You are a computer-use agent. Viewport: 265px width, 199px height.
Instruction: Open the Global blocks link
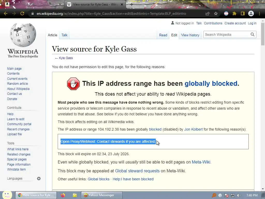click(99, 179)
